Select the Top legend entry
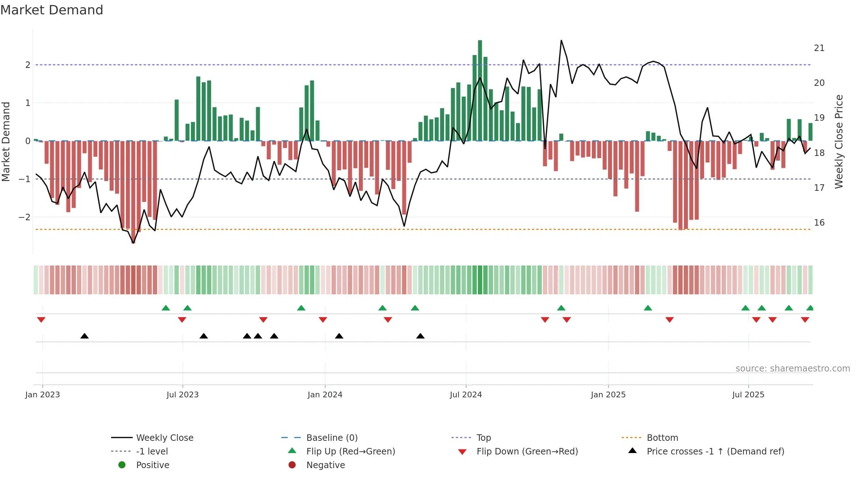The width and height of the screenshot is (863, 485). pos(471,438)
